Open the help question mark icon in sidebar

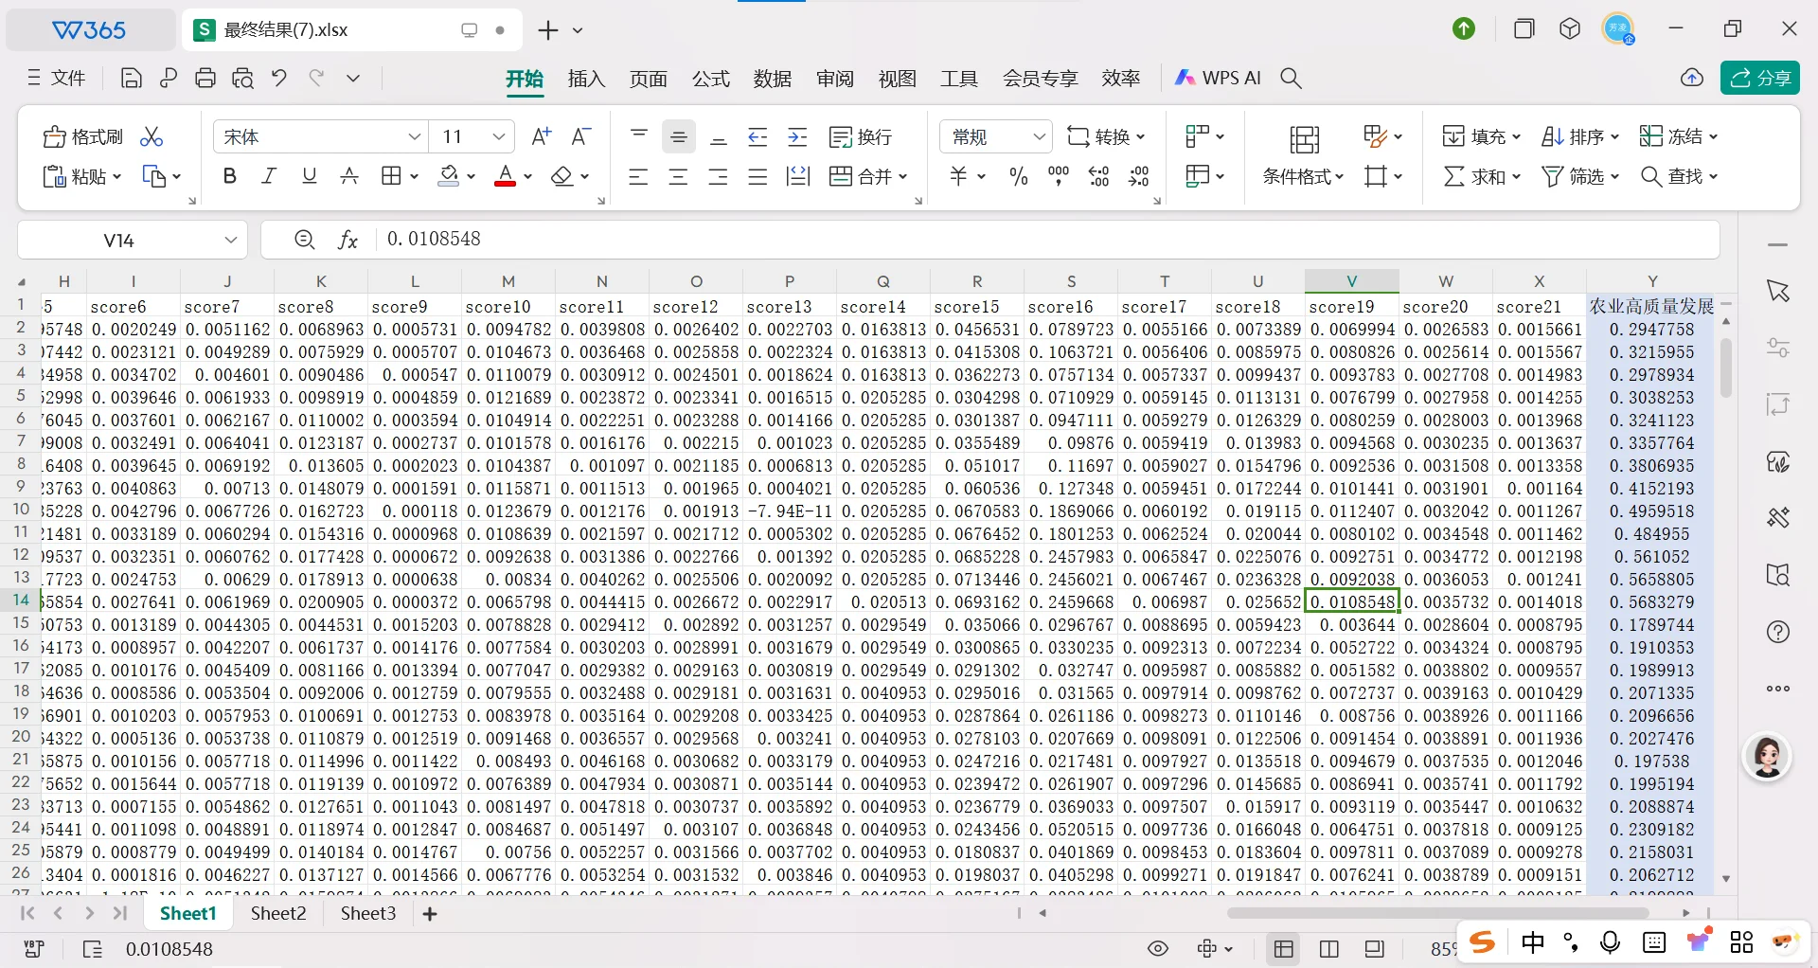point(1778,633)
